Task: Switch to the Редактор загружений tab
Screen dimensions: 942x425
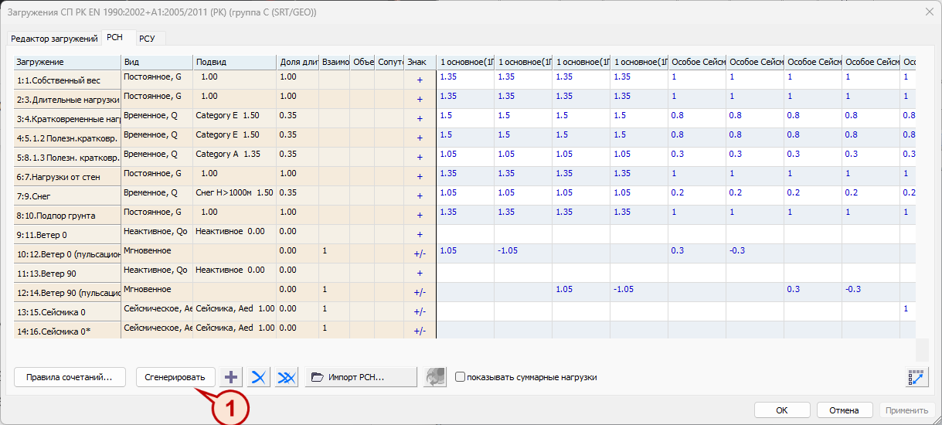Action: point(53,38)
